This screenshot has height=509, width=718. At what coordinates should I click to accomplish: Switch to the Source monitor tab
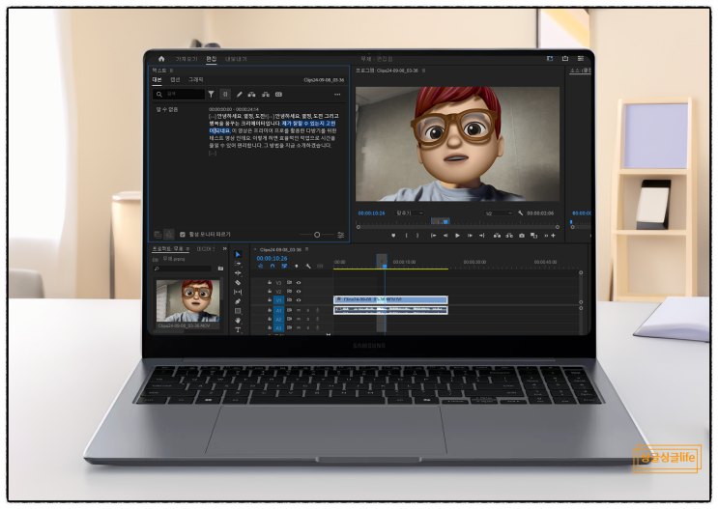click(x=580, y=71)
